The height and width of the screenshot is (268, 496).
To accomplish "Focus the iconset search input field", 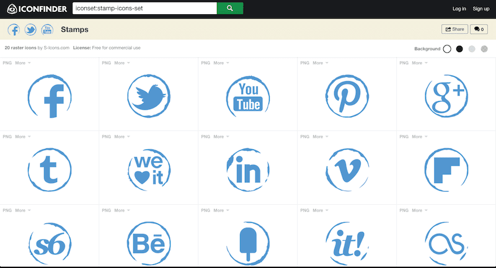I will [x=144, y=8].
